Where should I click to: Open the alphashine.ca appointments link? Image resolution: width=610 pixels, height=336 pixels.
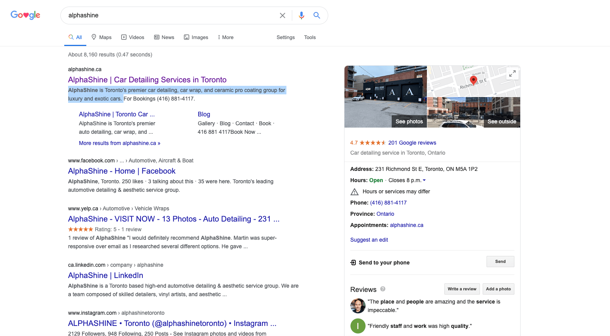click(406, 225)
